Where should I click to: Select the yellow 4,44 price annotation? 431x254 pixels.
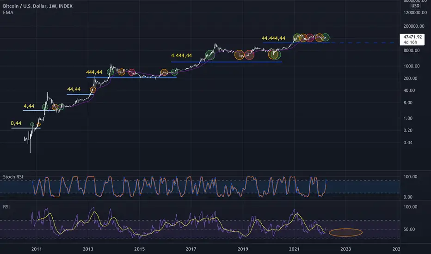coord(29,106)
